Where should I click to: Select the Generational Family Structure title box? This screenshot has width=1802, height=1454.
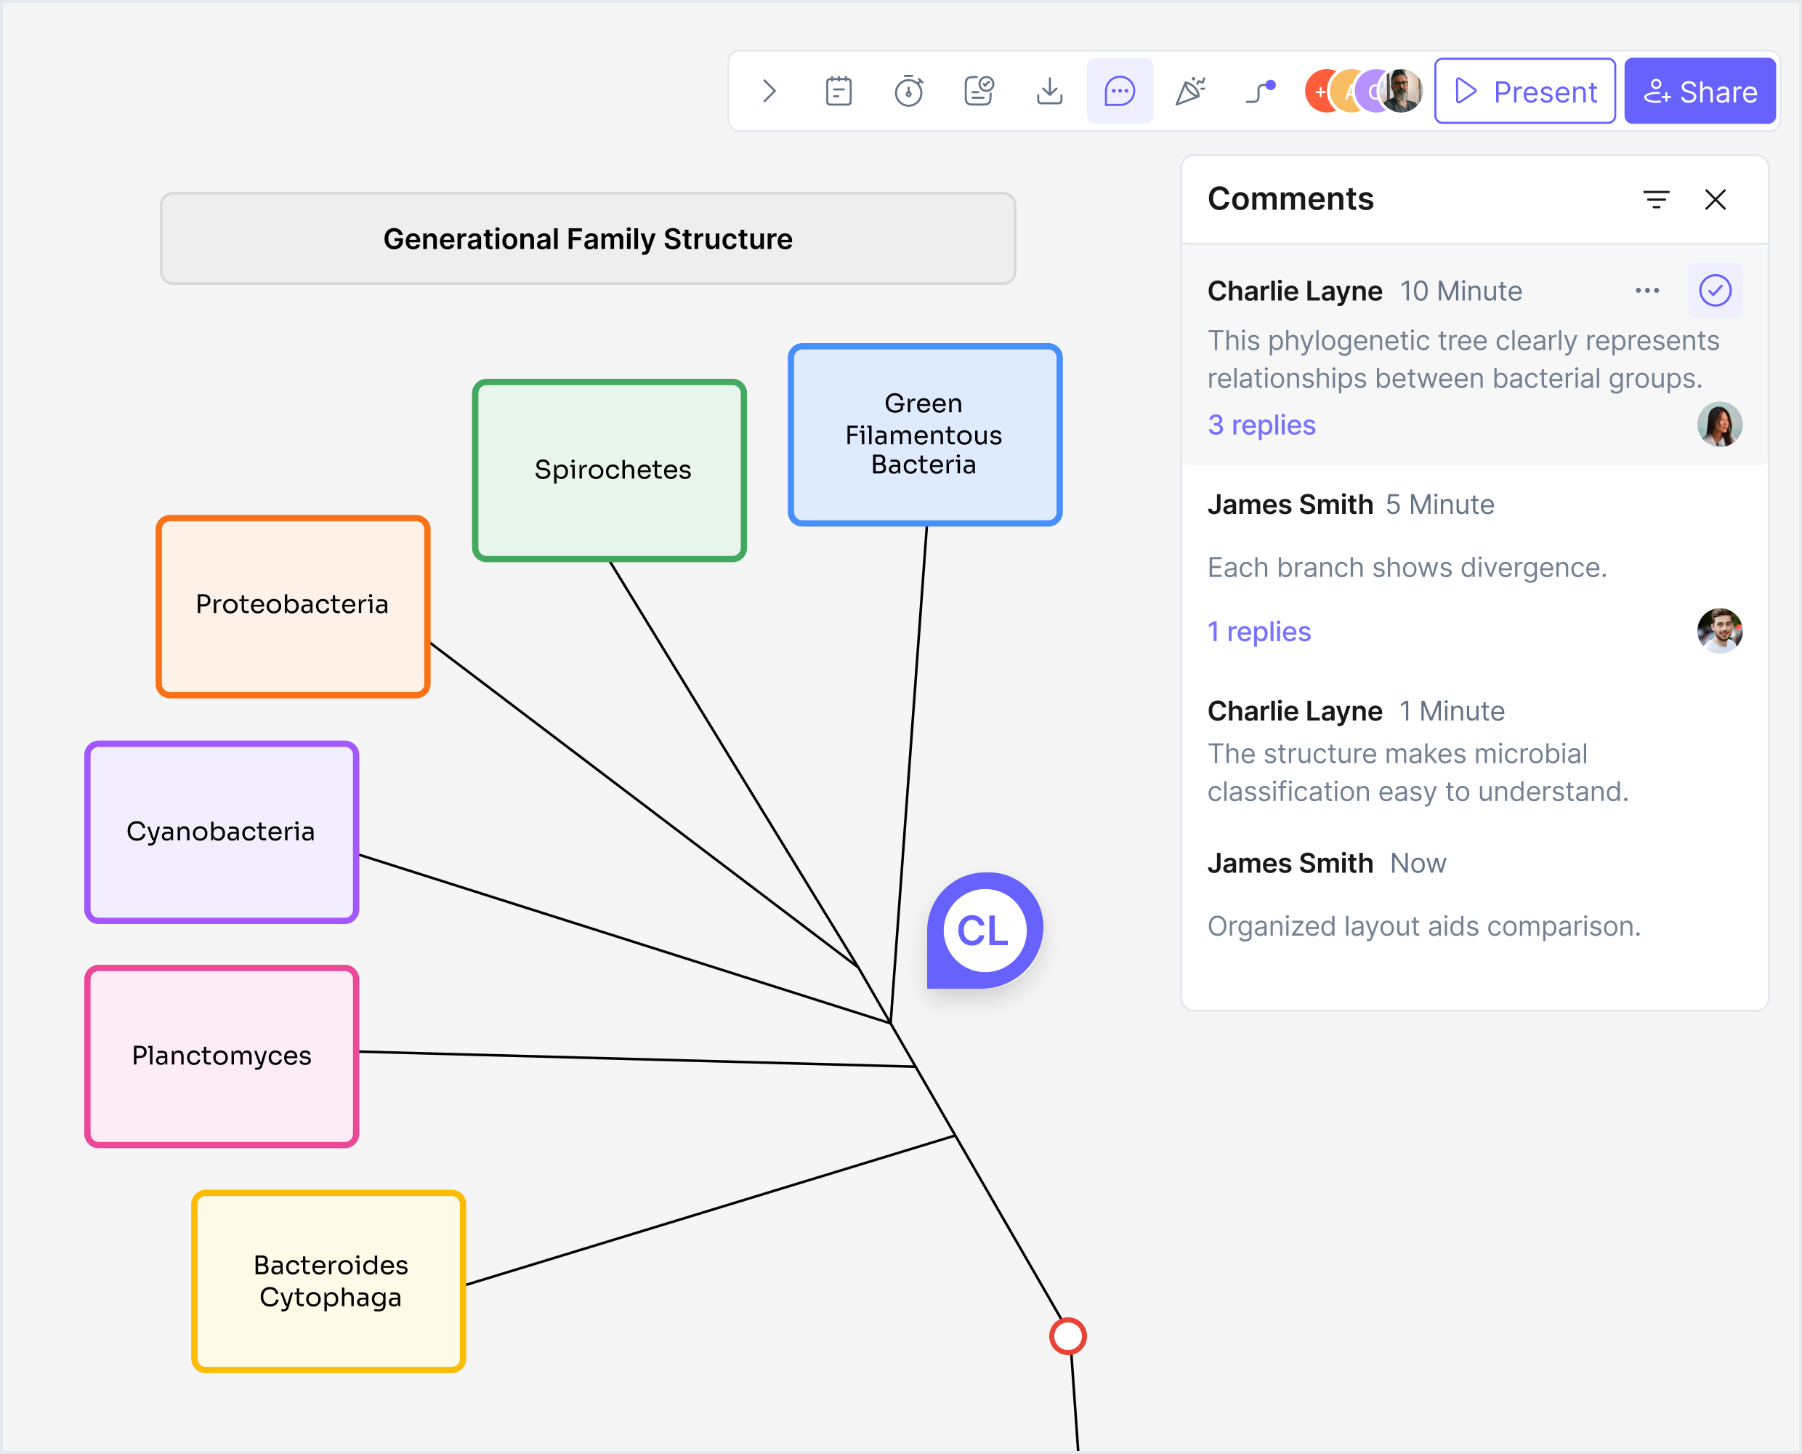[x=588, y=238]
